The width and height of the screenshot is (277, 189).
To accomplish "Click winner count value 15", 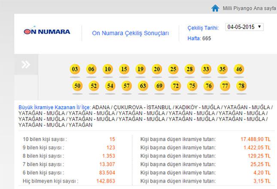I will point(112,139).
